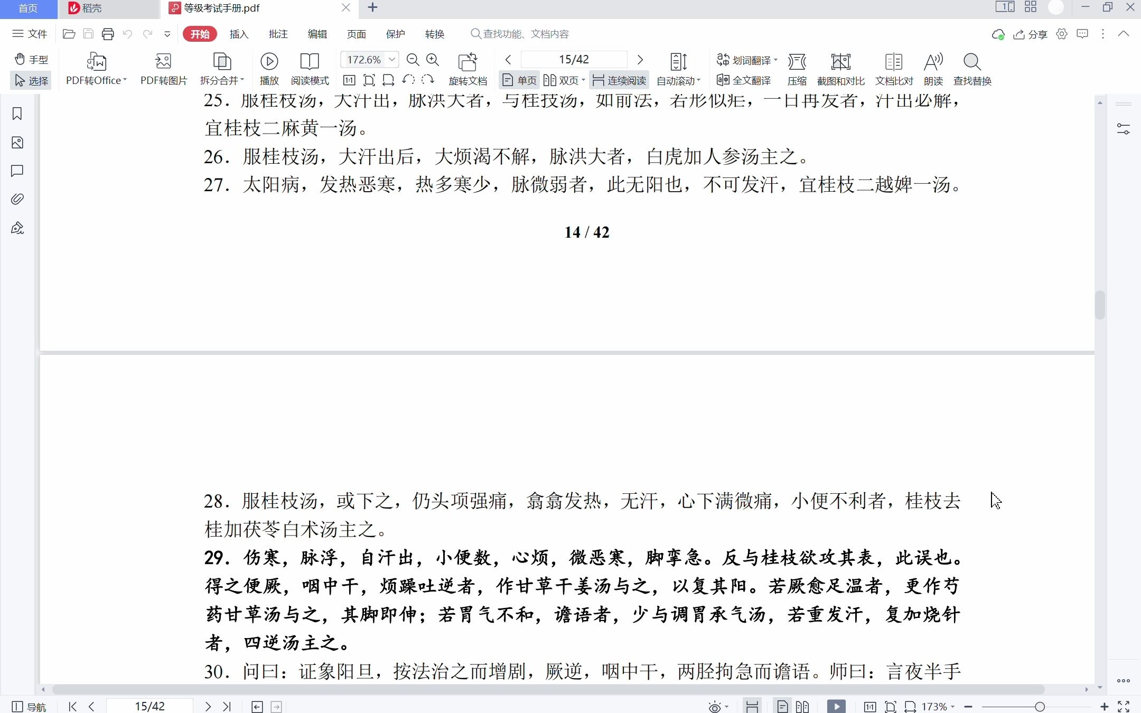Open 文档比对 document comparison
1141x713 pixels.
click(x=894, y=69)
